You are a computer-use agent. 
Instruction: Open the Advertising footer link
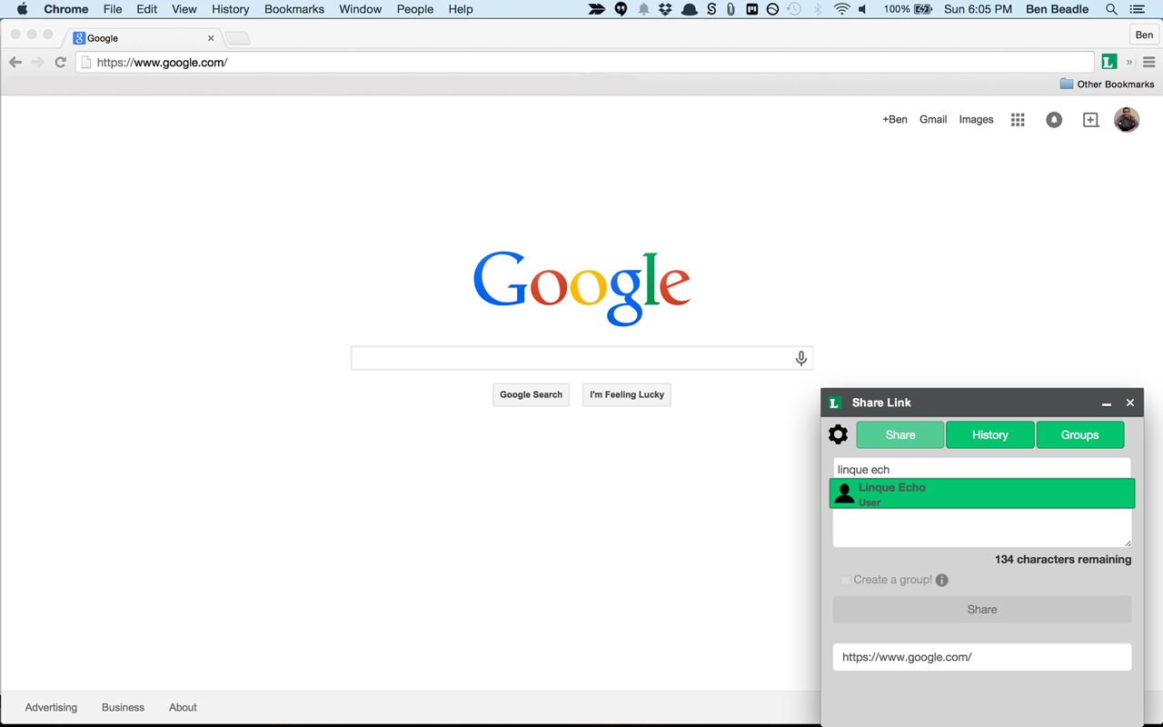51,707
